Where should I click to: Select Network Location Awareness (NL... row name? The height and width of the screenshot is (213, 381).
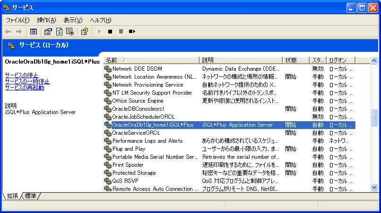[154, 77]
